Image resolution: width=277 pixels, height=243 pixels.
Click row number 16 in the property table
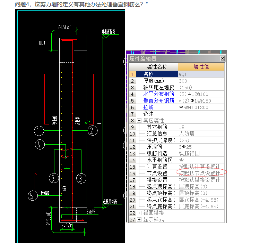point(132,173)
